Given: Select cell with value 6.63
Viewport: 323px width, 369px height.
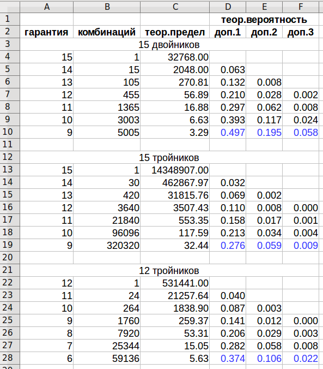Looking at the screenshot, I should (x=175, y=120).
